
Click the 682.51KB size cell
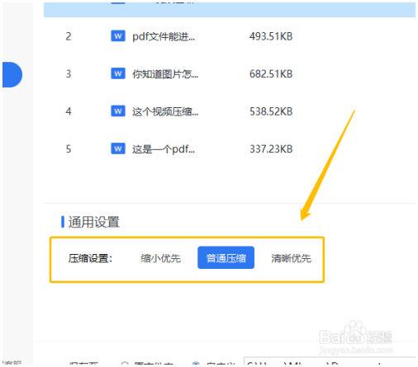coord(271,73)
